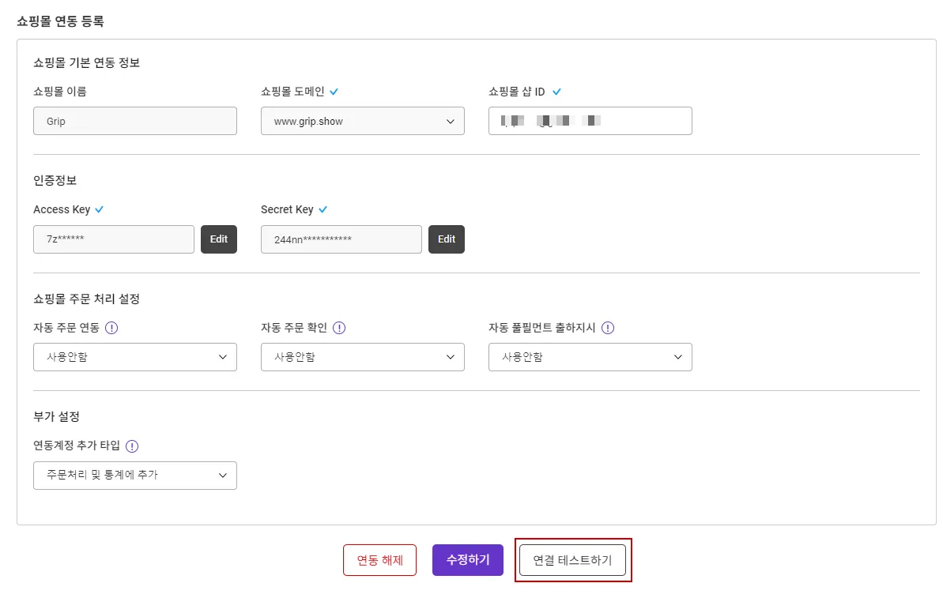
Task: Click the checkmark beside 쇼핑몰 샵 ID
Action: (x=556, y=92)
